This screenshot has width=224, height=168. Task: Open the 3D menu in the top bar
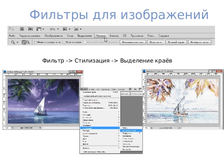[x=125, y=36]
